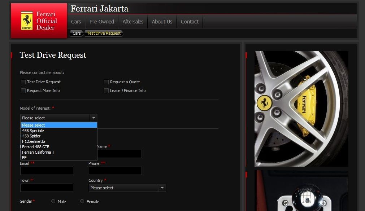Focus the Town input field
Viewport: 365px width, 211px height.
pyautogui.click(x=47, y=188)
